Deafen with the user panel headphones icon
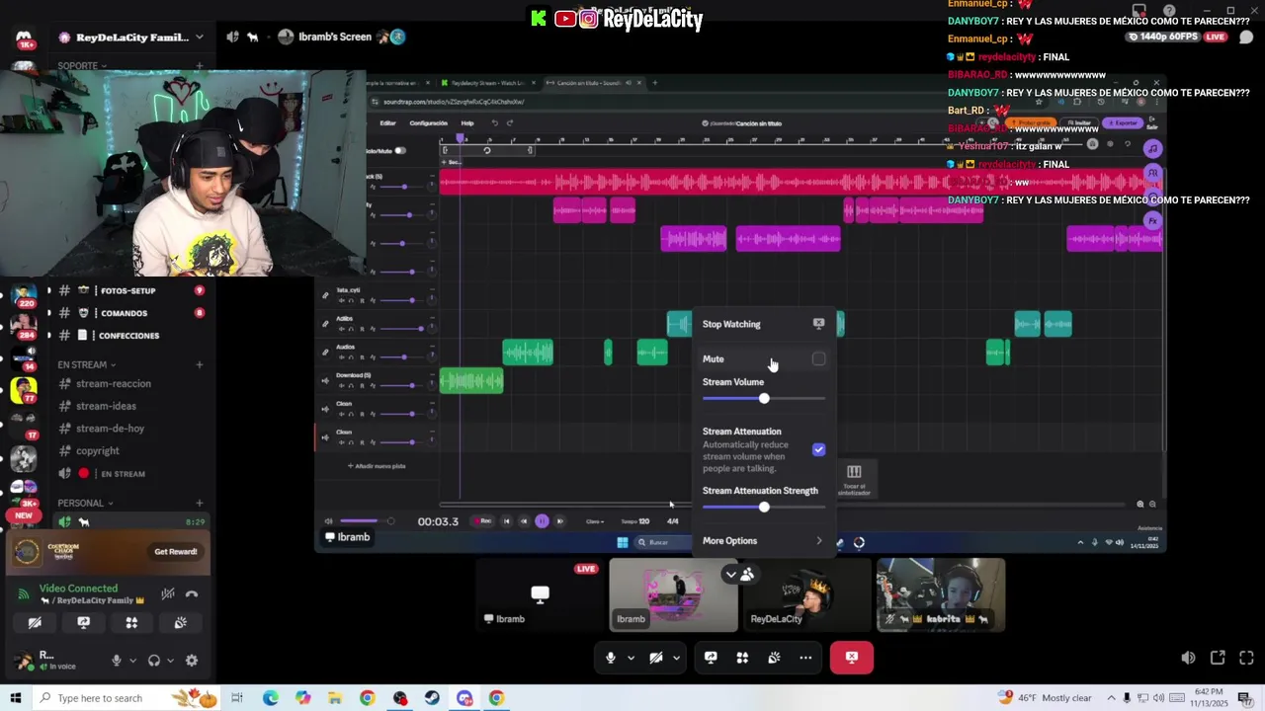Viewport: 1265px width, 711px height. [153, 661]
